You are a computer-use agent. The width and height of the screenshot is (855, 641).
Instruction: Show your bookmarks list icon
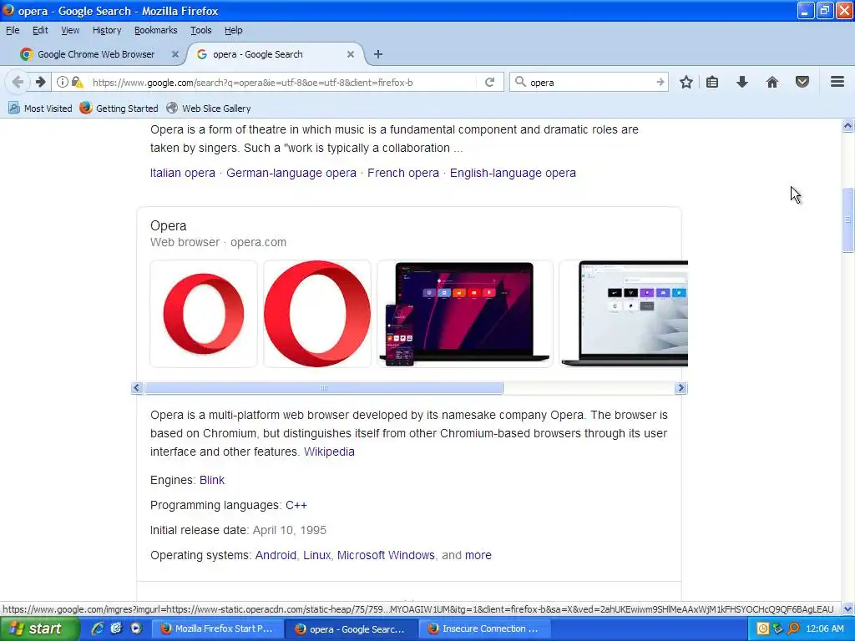tap(712, 83)
